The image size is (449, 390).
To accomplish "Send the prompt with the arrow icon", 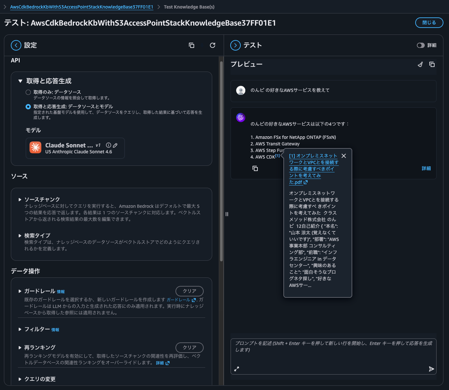I will pyautogui.click(x=432, y=369).
